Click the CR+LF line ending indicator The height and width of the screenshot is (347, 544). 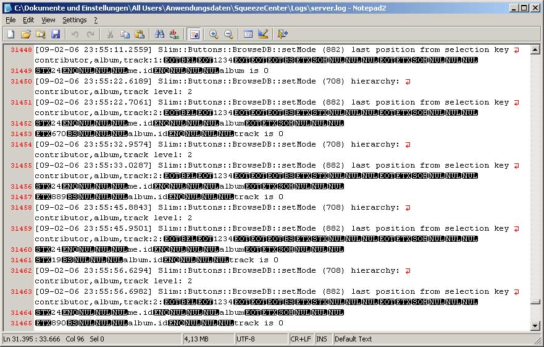[301, 339]
